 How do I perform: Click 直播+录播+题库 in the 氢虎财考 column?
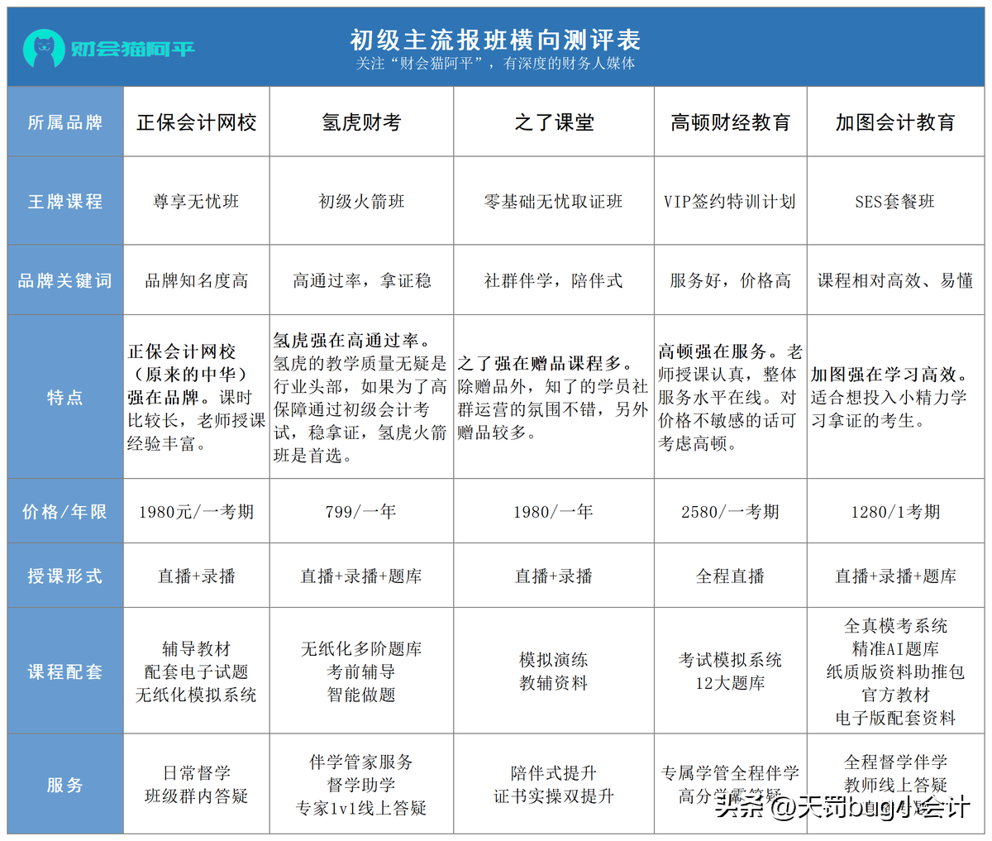[x=361, y=576]
